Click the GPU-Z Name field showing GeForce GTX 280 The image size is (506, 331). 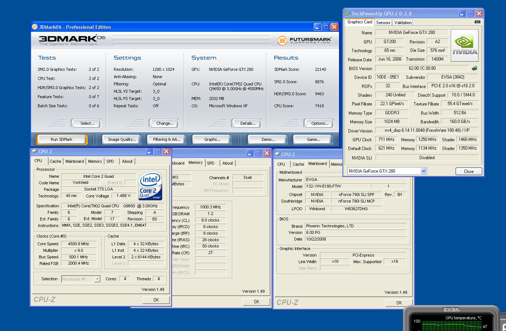(412, 32)
